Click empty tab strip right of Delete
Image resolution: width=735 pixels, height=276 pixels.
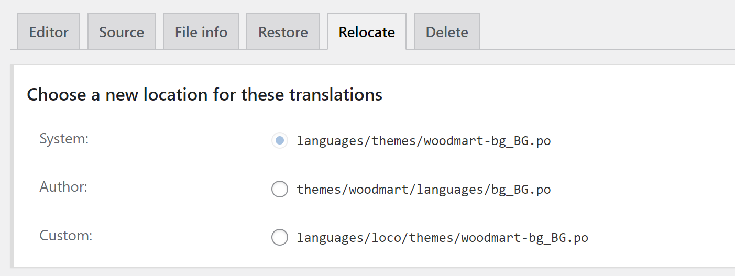tap(602, 32)
